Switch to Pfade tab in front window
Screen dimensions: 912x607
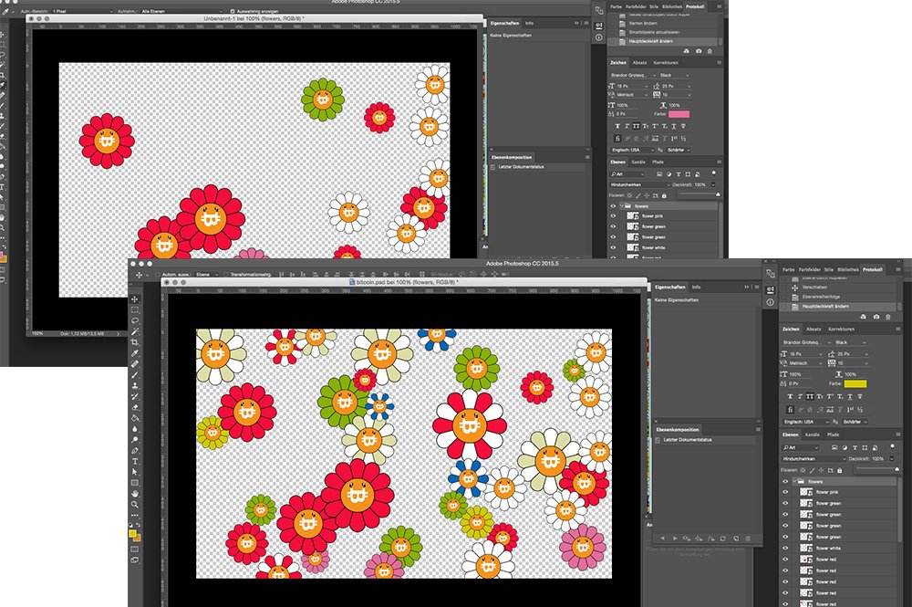(833, 434)
